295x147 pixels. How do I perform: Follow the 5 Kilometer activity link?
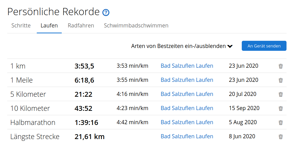pyautogui.click(x=187, y=94)
